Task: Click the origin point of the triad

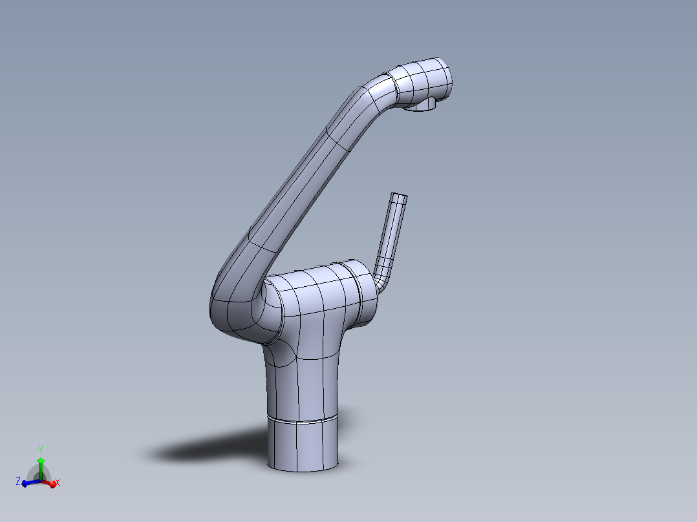Action: click(41, 481)
